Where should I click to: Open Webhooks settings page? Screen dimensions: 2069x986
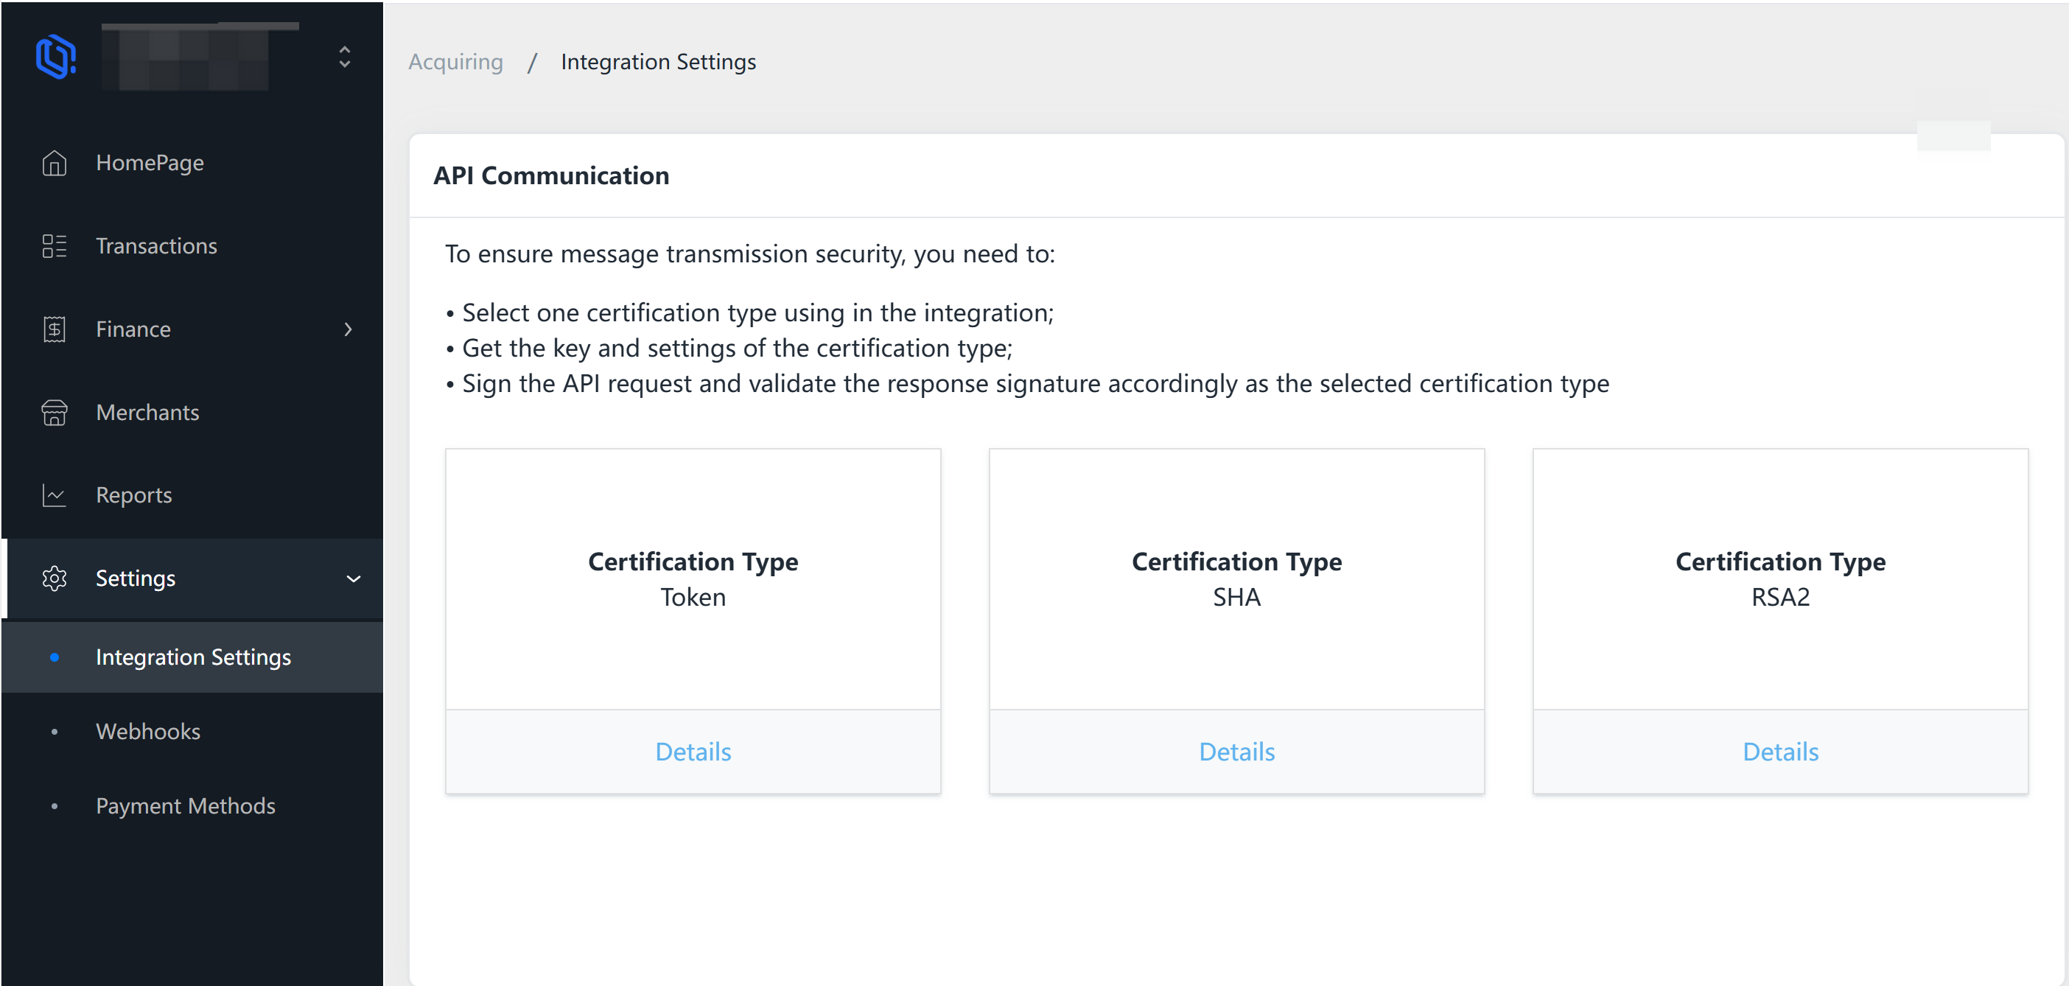click(148, 731)
